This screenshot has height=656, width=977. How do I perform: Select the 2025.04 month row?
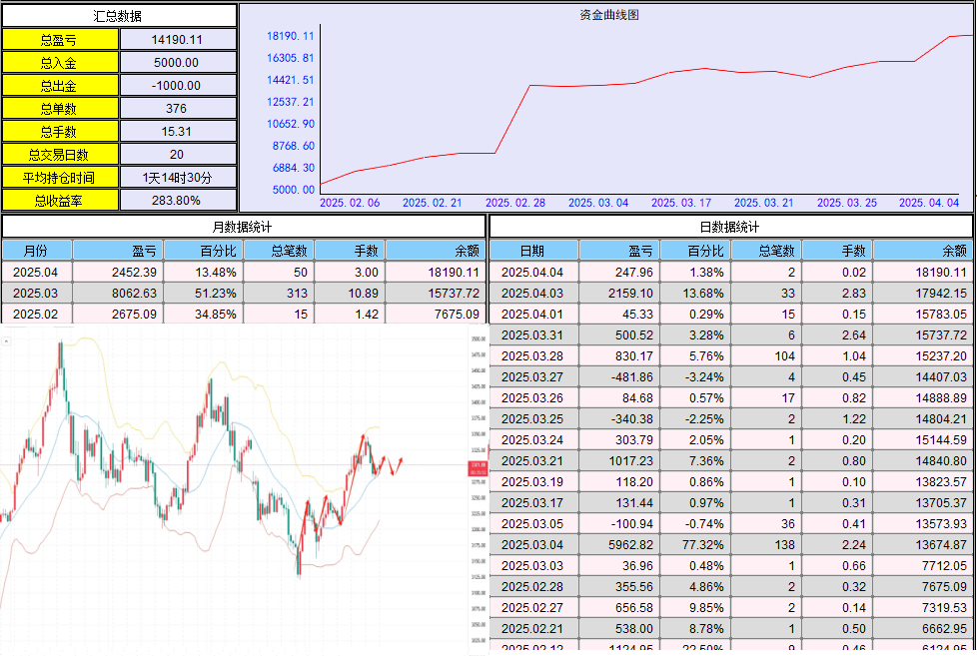click(243, 273)
